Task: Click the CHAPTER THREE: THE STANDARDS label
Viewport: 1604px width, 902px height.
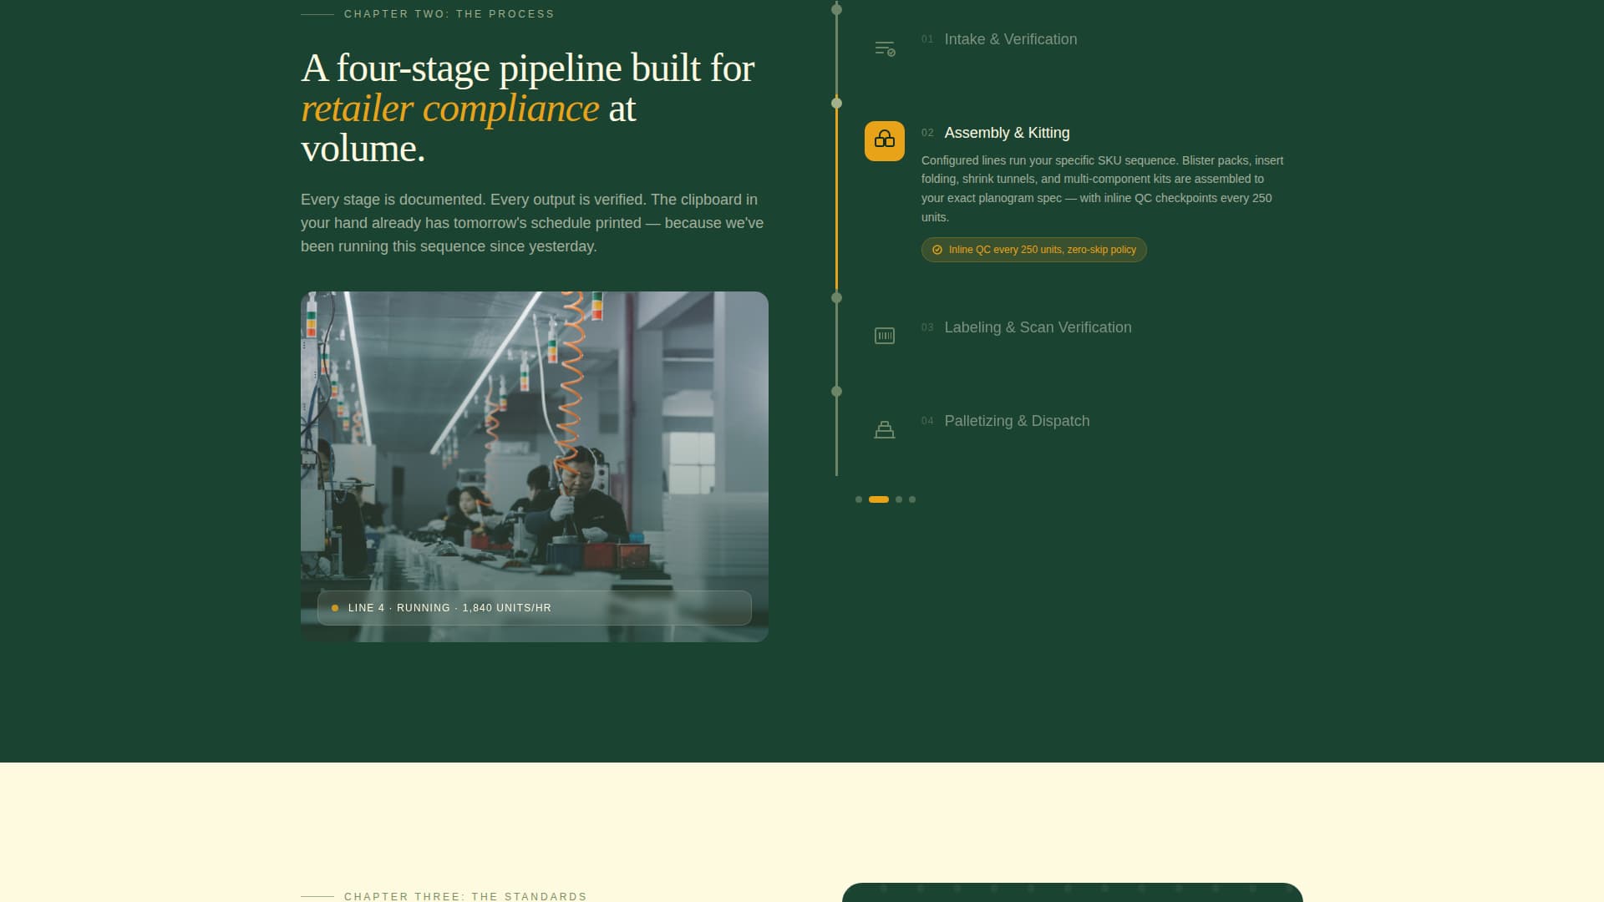Action: coord(465,896)
